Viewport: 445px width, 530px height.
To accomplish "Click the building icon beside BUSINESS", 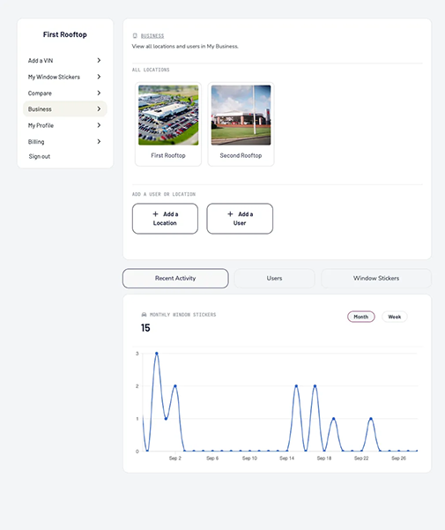I will [135, 35].
